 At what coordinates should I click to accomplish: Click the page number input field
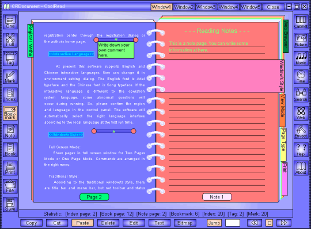point(233,223)
